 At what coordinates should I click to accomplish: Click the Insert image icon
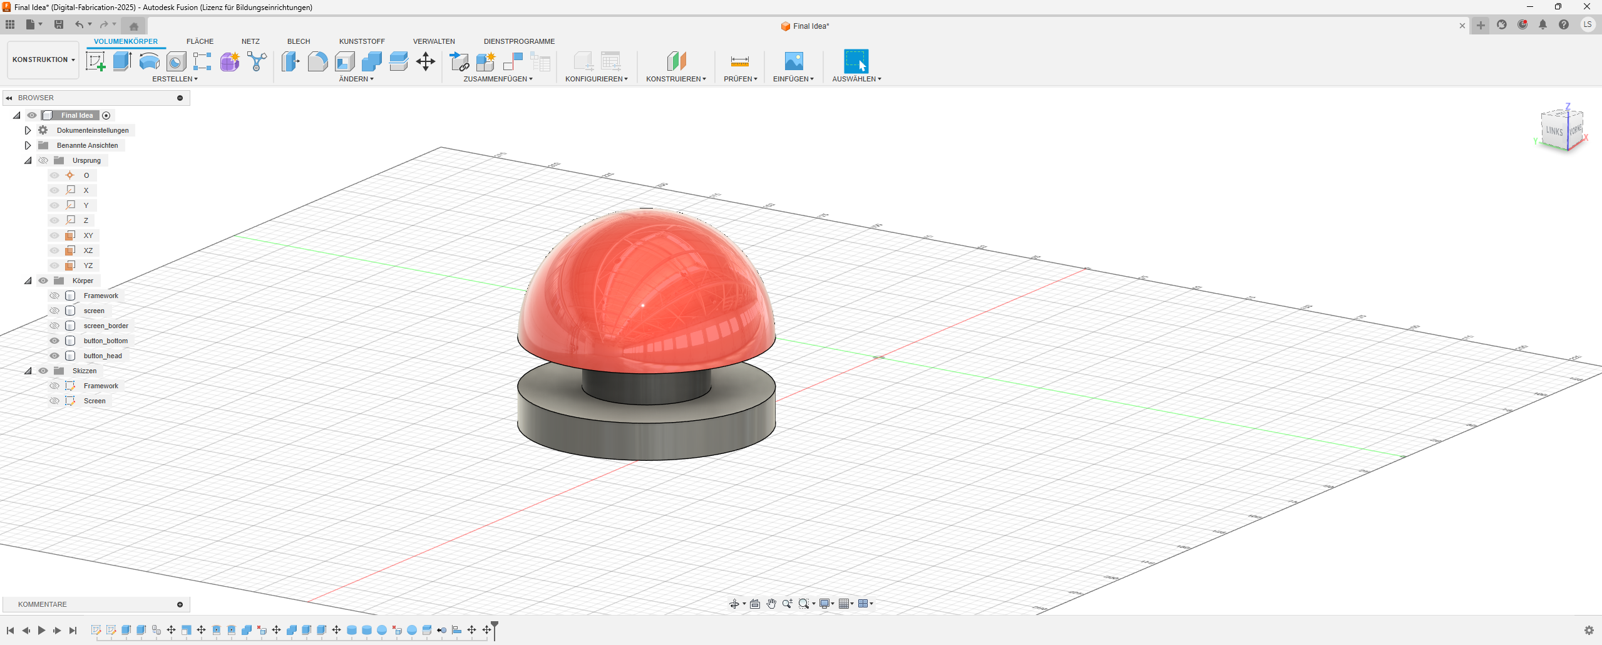[x=793, y=61]
